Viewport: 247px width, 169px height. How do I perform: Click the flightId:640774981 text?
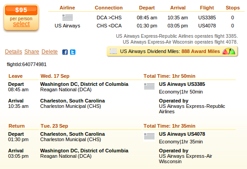27,64
